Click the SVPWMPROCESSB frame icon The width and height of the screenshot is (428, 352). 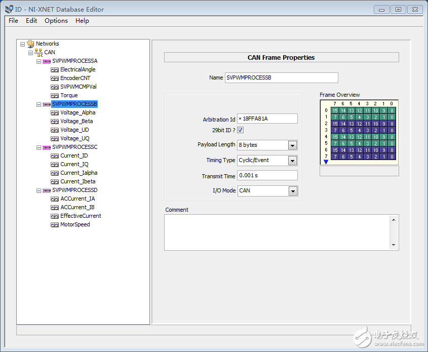click(47, 104)
